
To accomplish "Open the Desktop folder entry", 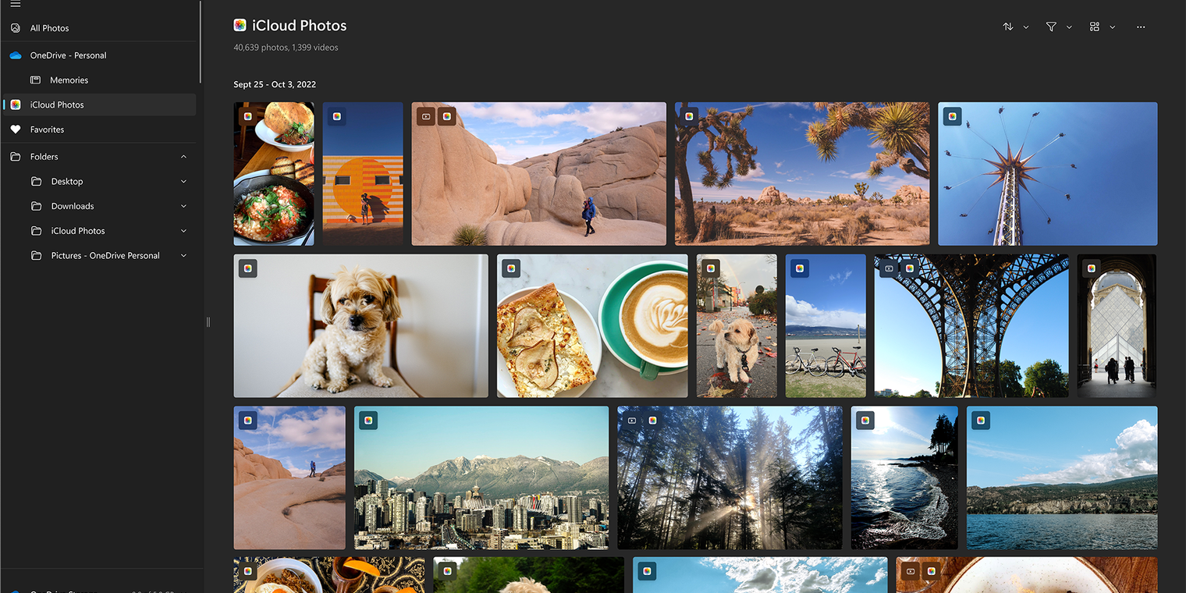I will click(100, 182).
